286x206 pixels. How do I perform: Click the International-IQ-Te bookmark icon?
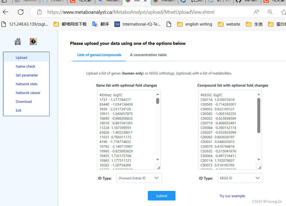tap(117, 24)
